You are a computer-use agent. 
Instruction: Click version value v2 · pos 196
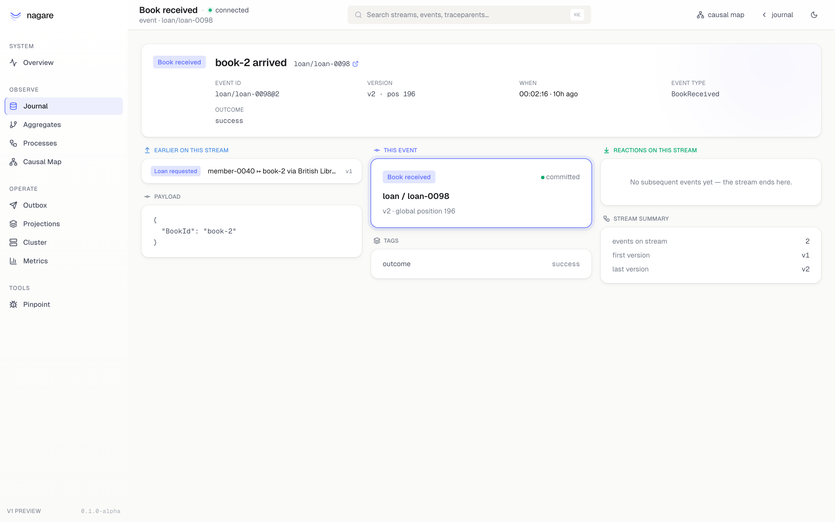click(x=391, y=94)
